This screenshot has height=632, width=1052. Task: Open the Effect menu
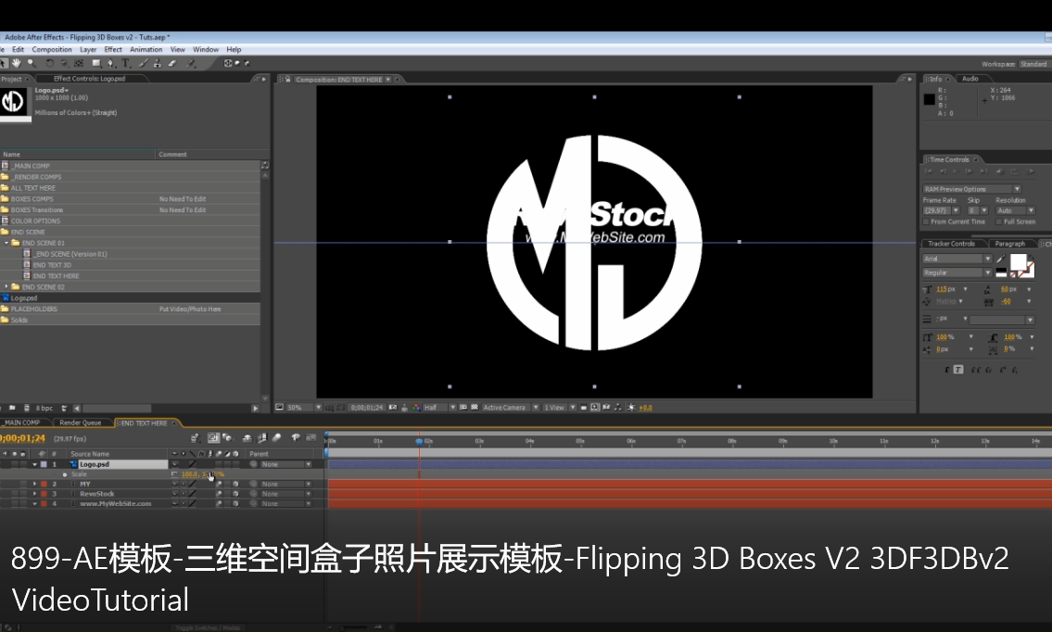coord(113,50)
